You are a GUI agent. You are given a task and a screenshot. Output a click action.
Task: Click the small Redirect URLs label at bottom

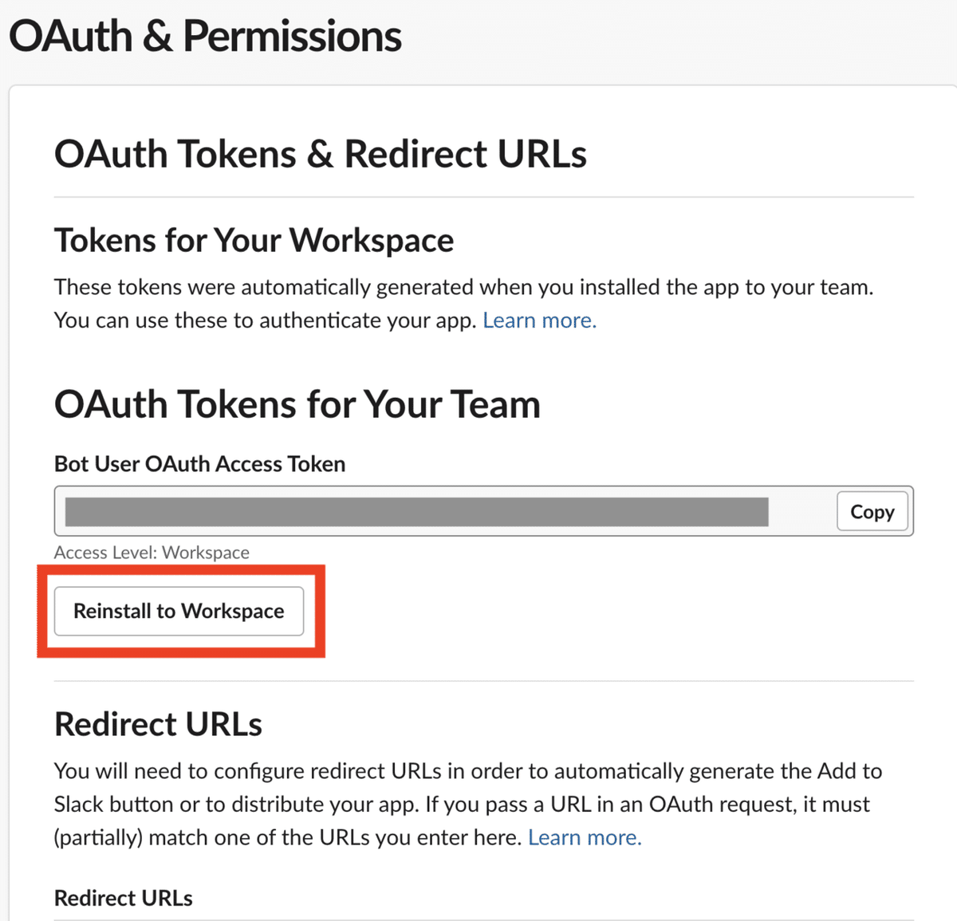coord(124,899)
